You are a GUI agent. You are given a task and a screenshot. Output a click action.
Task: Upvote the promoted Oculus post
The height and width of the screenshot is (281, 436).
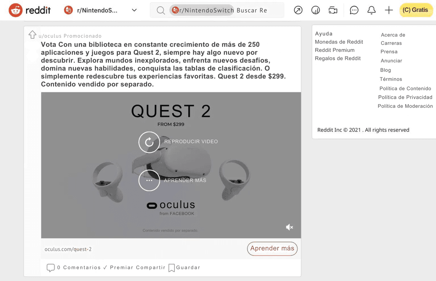coord(33,35)
